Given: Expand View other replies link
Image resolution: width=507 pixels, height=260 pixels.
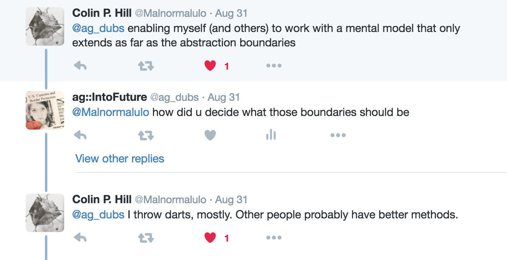Looking at the screenshot, I should pyautogui.click(x=120, y=159).
